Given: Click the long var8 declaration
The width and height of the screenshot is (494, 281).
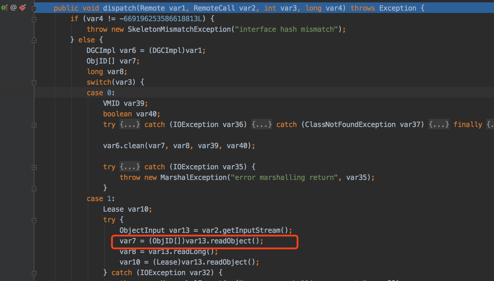Looking at the screenshot, I should click(x=107, y=71).
